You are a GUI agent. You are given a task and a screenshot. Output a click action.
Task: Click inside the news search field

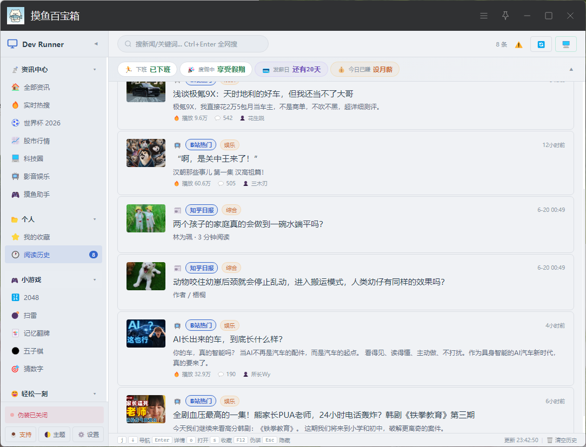(x=193, y=44)
